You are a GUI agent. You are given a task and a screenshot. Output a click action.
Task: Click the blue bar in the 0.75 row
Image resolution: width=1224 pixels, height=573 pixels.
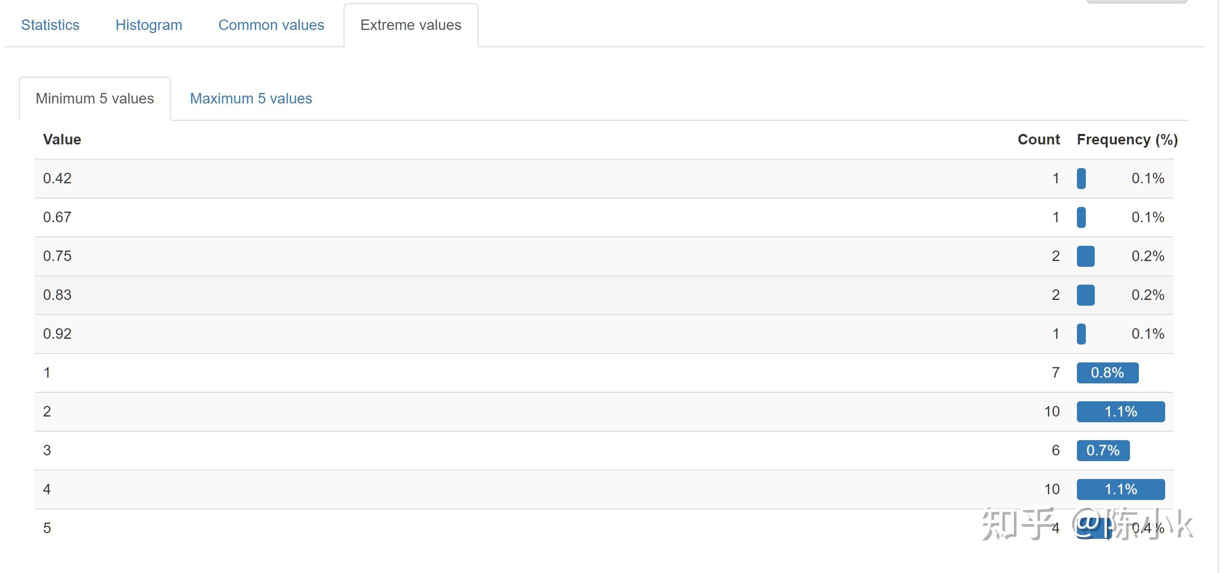pos(1085,256)
